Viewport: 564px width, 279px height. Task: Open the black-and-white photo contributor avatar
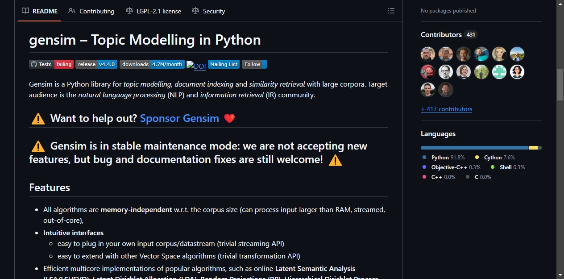click(x=446, y=72)
